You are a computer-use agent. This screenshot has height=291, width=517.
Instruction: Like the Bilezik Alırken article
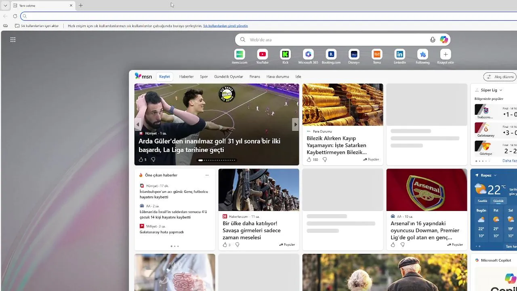(x=309, y=160)
